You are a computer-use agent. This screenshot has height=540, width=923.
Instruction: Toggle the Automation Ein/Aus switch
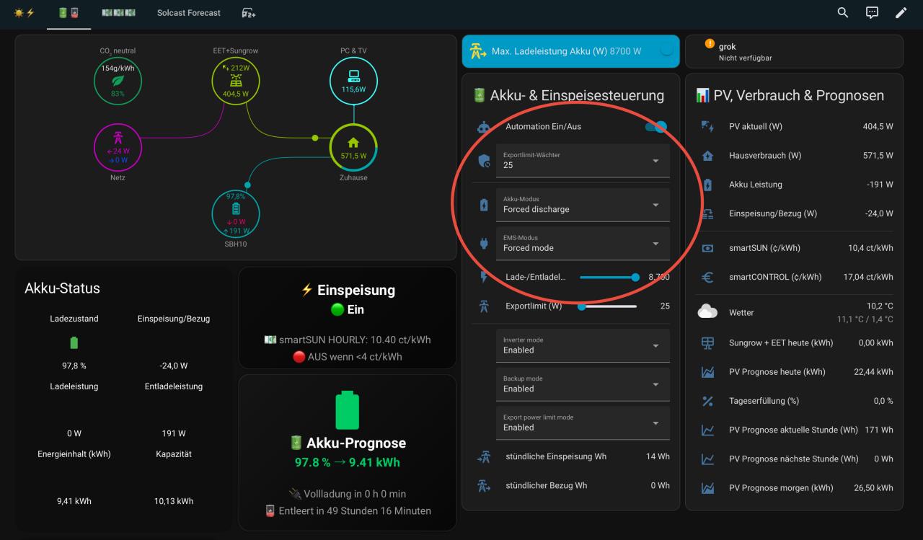pos(655,127)
